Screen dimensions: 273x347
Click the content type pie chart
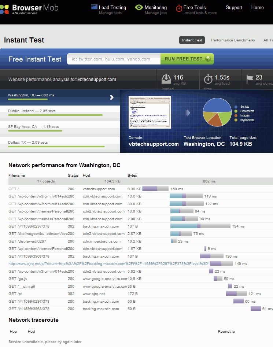217,112
